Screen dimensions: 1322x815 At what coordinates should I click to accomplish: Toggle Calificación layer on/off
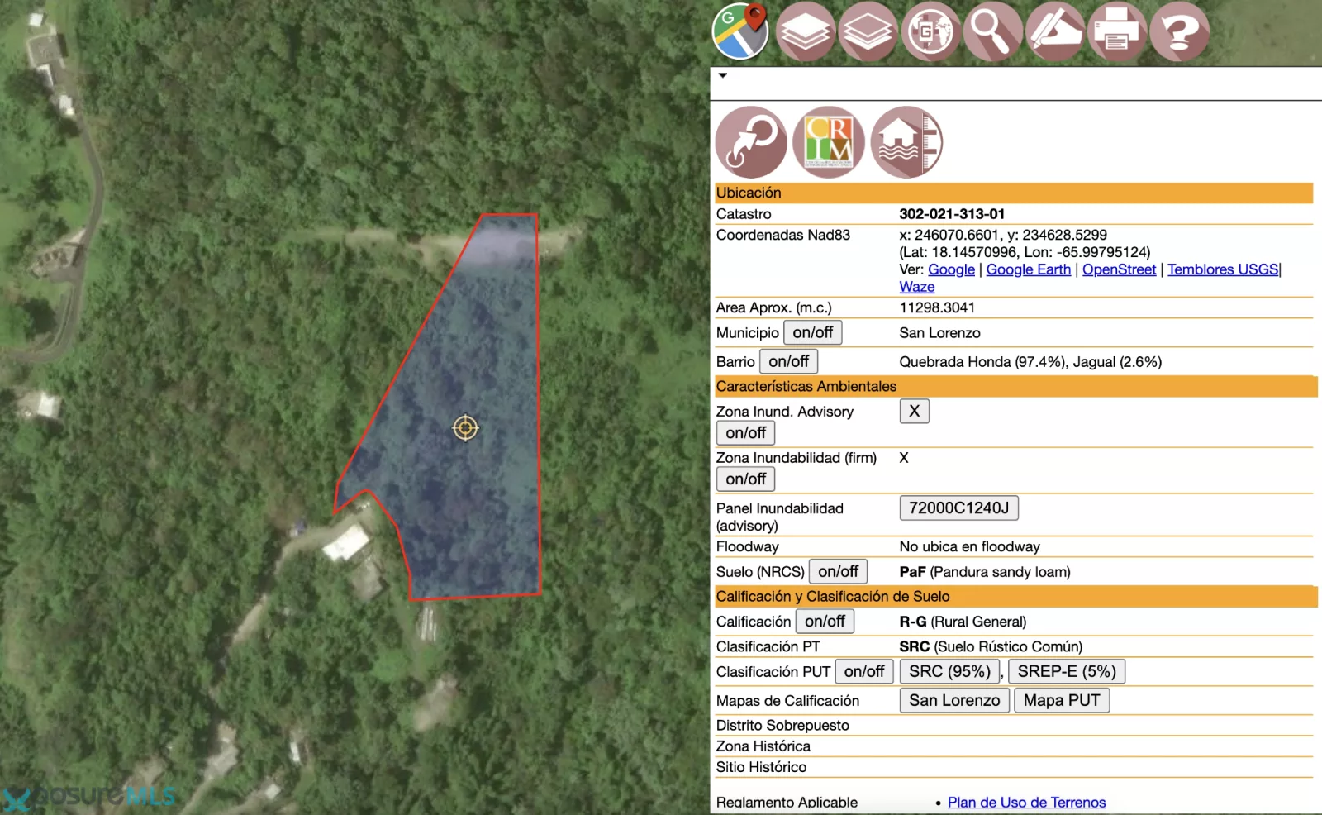click(x=825, y=621)
